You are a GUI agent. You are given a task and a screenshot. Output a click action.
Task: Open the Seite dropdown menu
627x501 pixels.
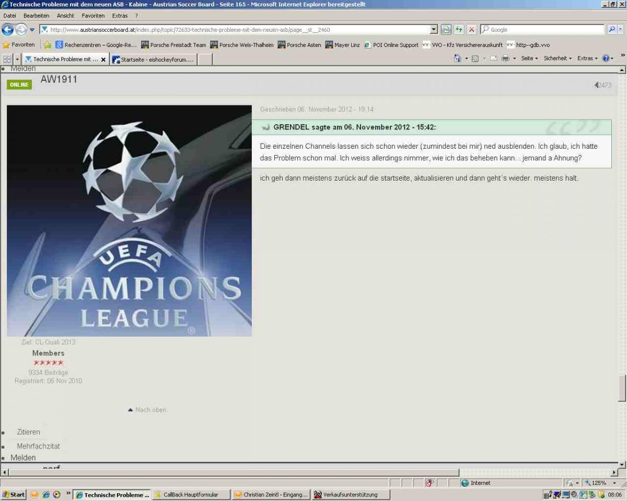coord(529,58)
